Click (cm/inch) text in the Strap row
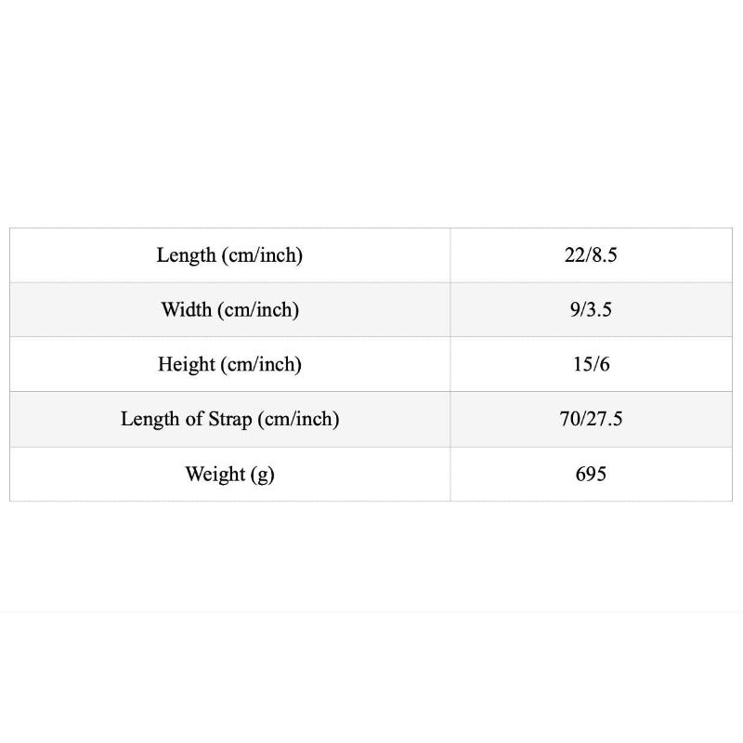The image size is (743, 743). pos(298,420)
